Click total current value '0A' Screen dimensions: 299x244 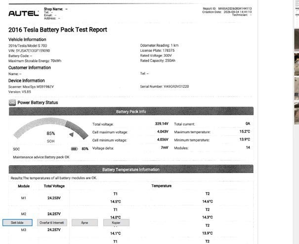point(248,124)
